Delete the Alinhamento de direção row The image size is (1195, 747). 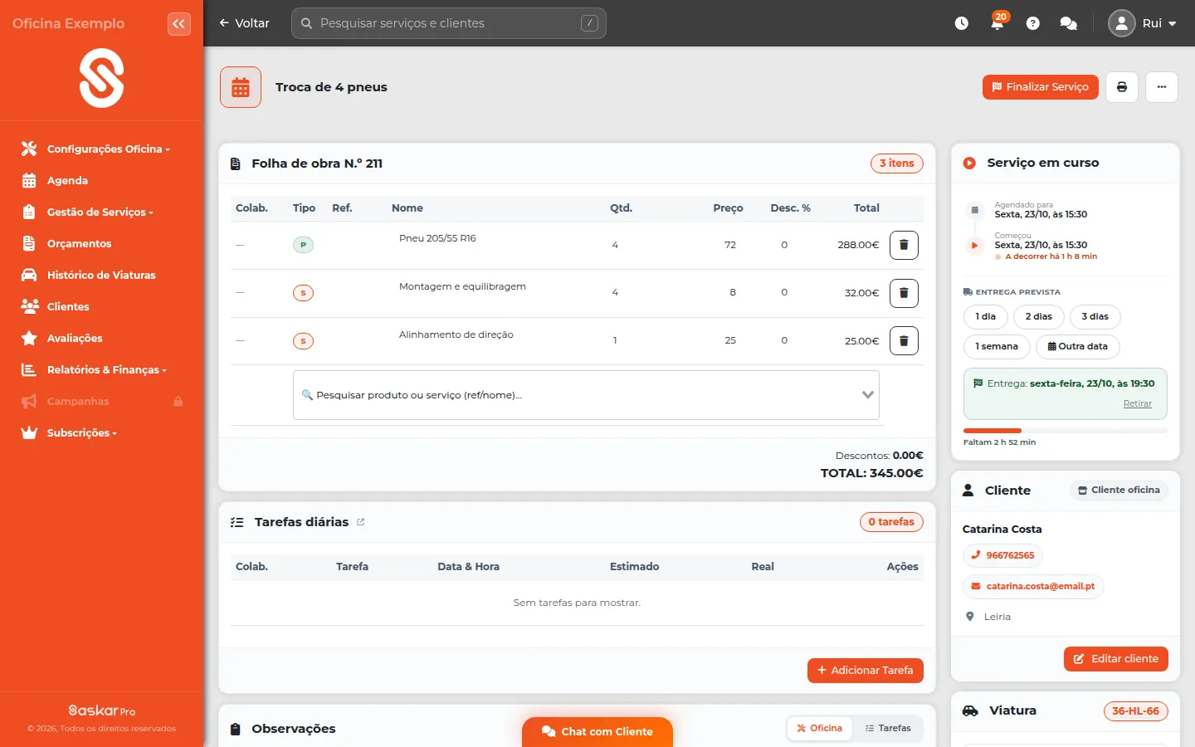click(x=904, y=340)
